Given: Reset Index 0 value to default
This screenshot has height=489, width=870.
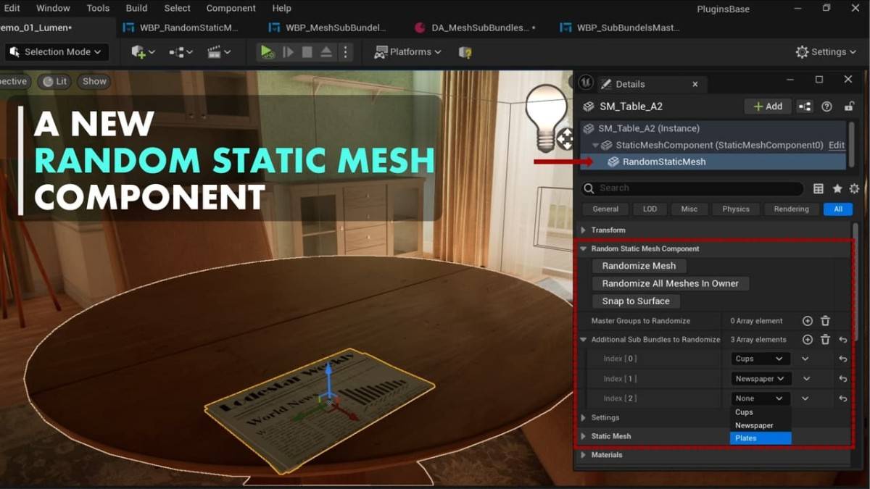Looking at the screenshot, I should tap(843, 359).
